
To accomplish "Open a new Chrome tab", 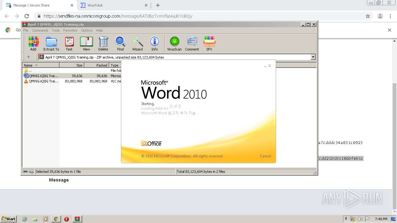I will (x=158, y=5).
